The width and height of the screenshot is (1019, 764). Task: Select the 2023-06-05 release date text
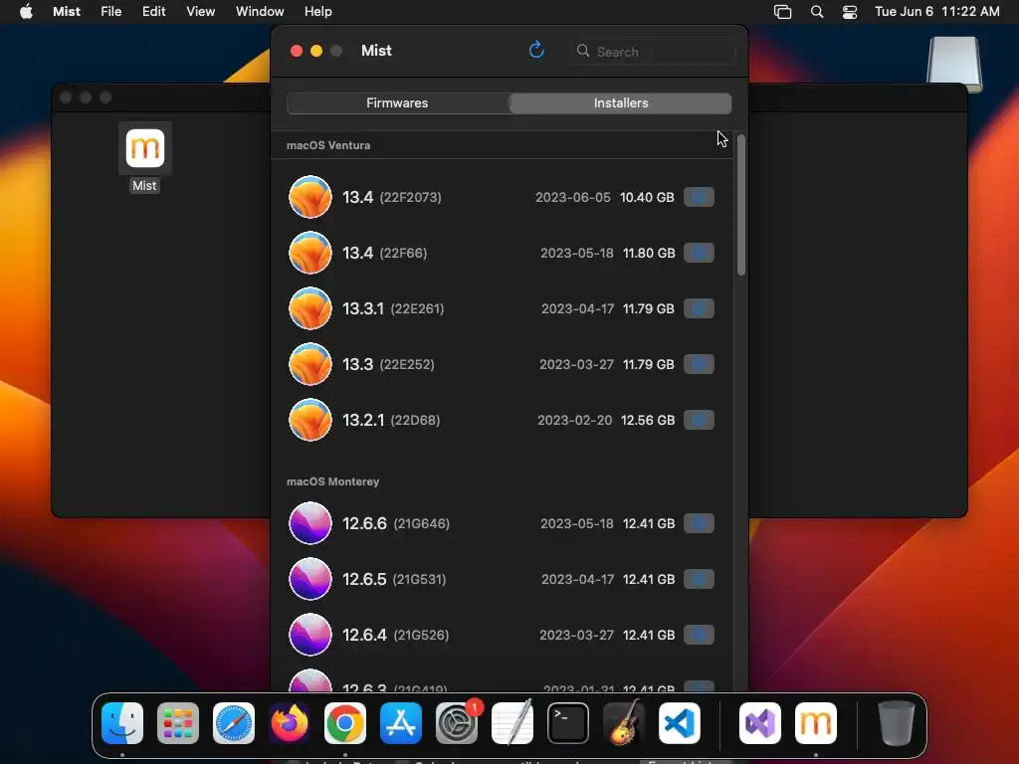click(x=572, y=198)
